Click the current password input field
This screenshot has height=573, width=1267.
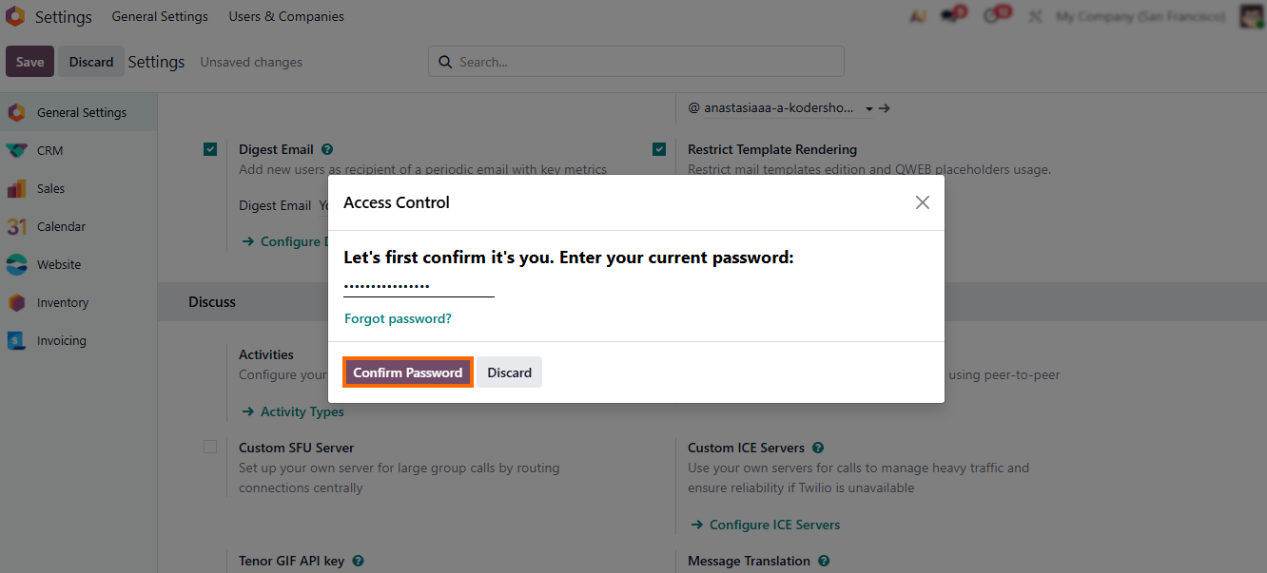[x=419, y=286]
